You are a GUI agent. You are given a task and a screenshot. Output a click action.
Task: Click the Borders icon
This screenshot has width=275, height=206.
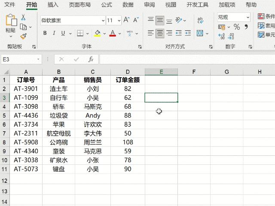(x=80, y=33)
